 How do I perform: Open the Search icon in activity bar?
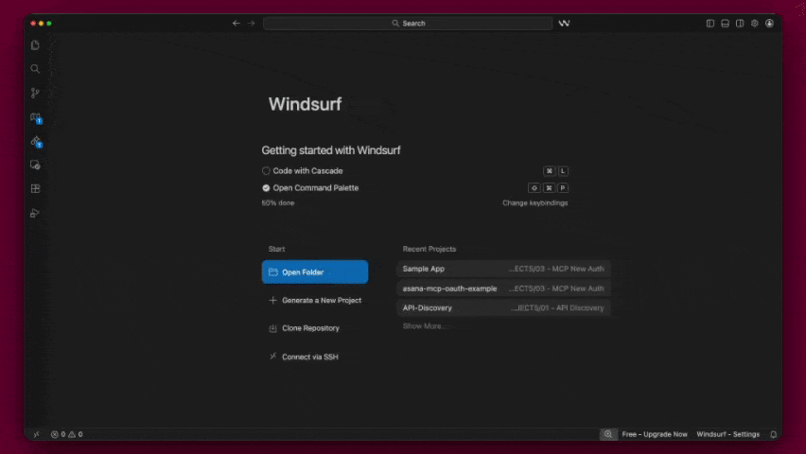click(x=35, y=69)
